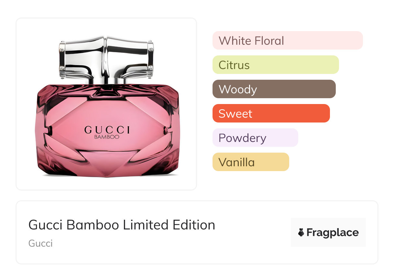
Task: Select the White Floral accord bar
Action: coord(287,41)
